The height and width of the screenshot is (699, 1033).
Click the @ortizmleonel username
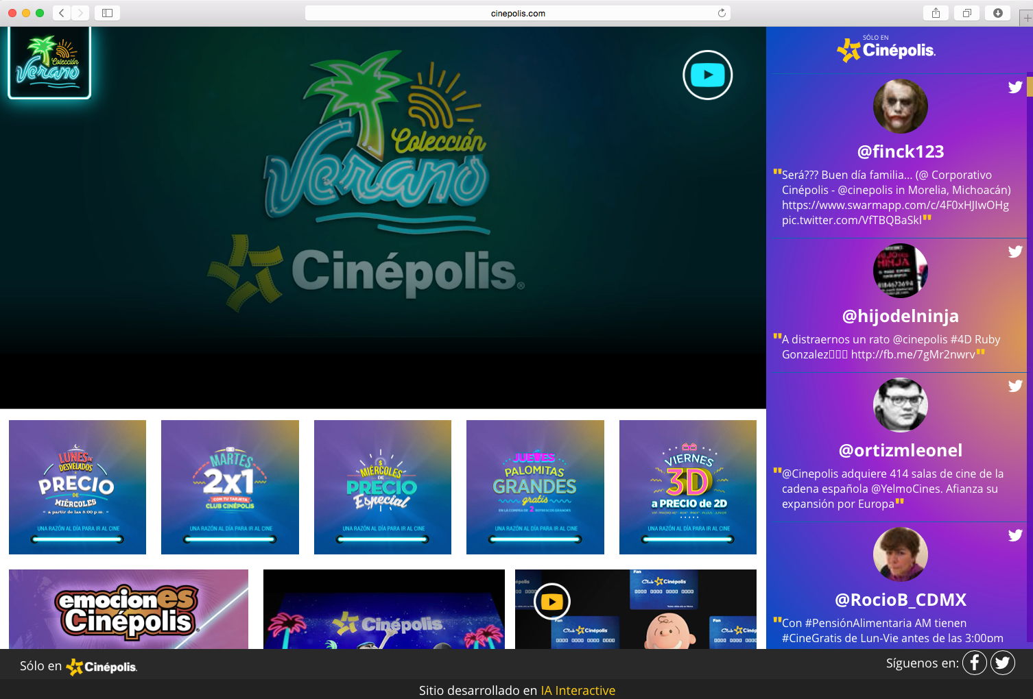[901, 450]
